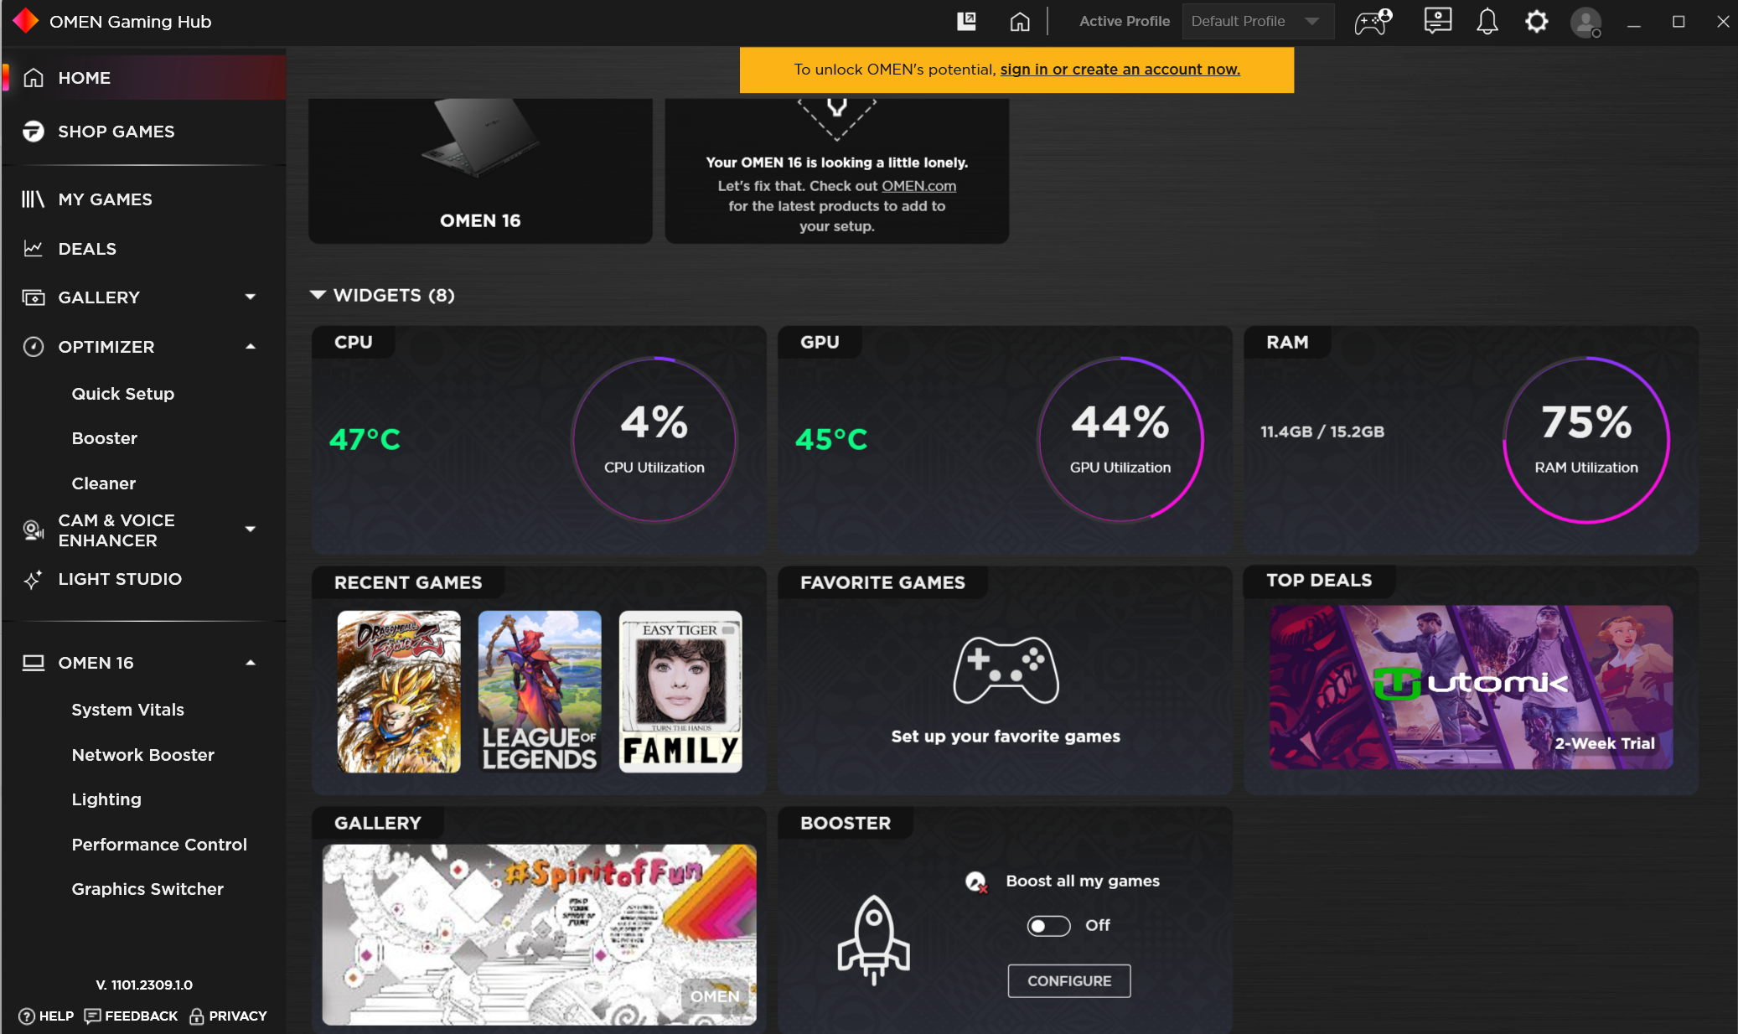Click the Light Studio sparkle icon
This screenshot has height=1034, width=1738.
[33, 580]
